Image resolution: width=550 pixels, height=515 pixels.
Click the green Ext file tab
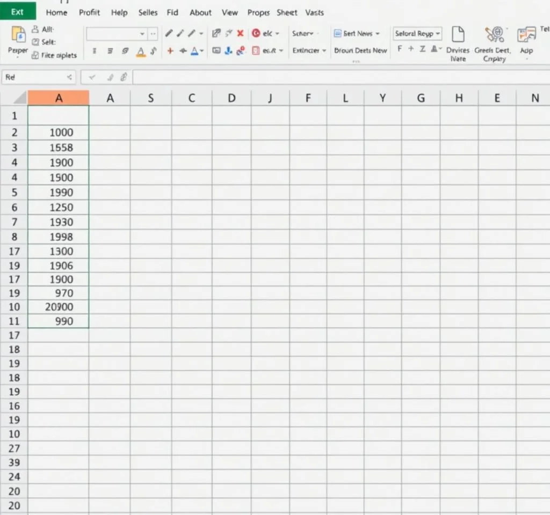pos(18,11)
